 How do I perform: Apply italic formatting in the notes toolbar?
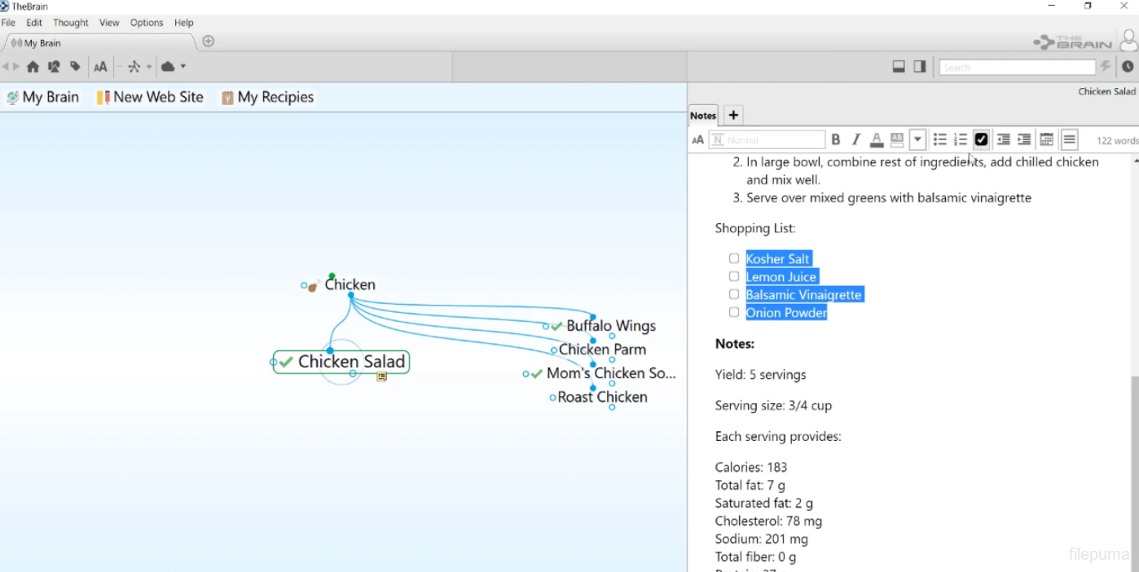(855, 140)
